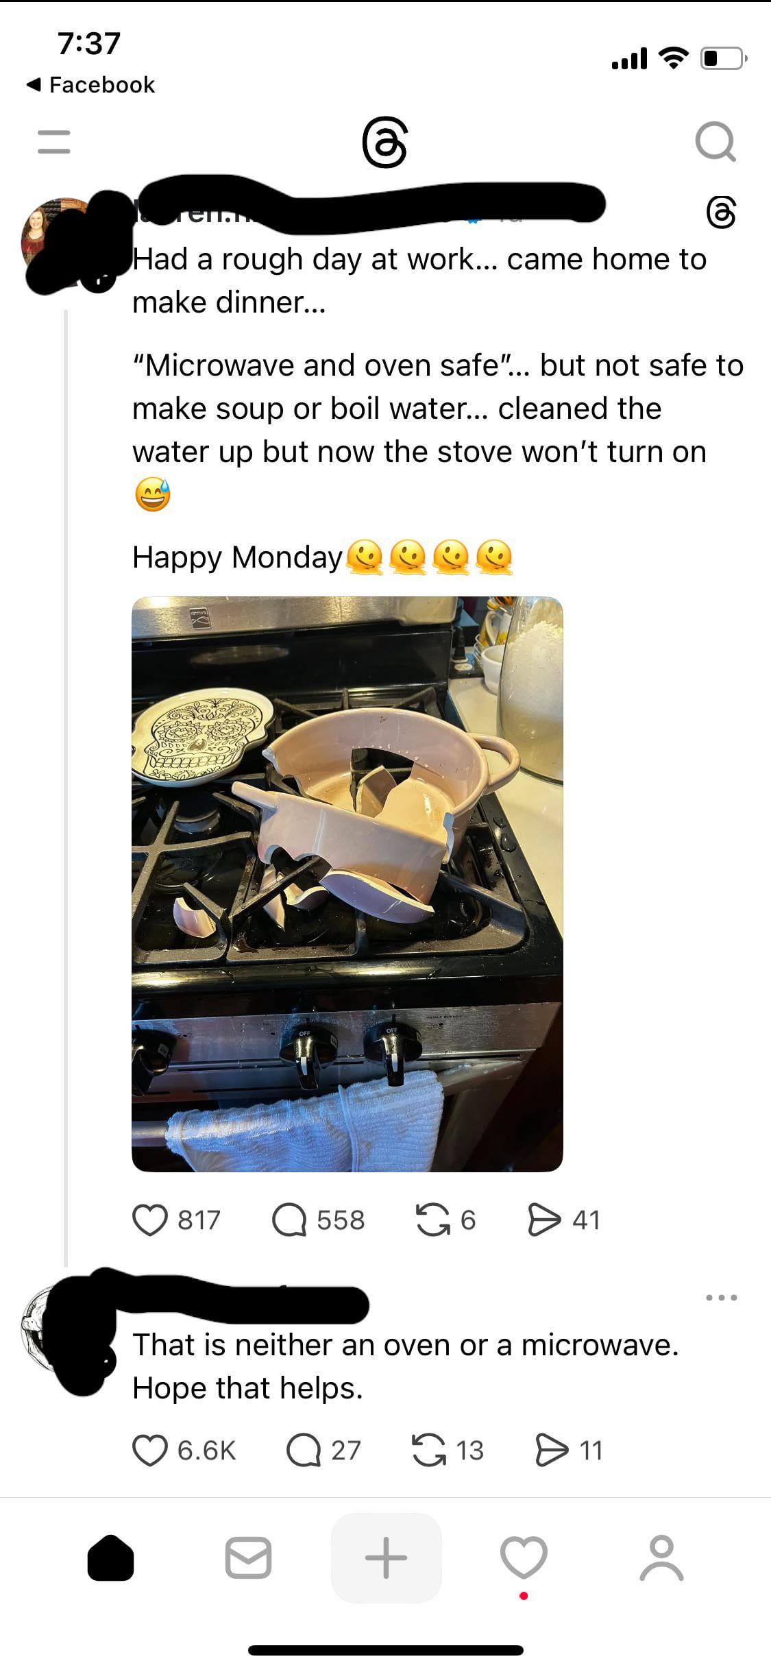Open the hamburger menu icon
Screen dimensions: 771x1672
pyautogui.click(x=54, y=142)
